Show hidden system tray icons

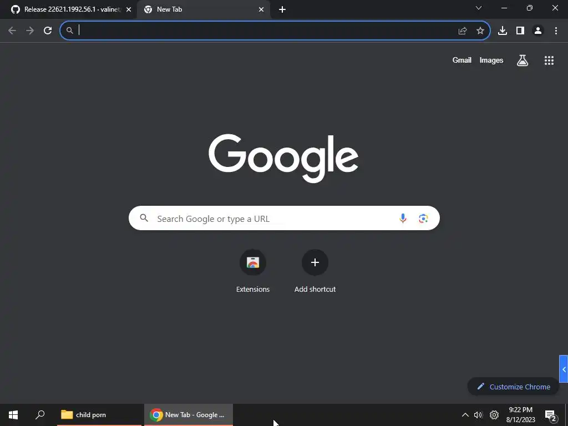point(465,415)
